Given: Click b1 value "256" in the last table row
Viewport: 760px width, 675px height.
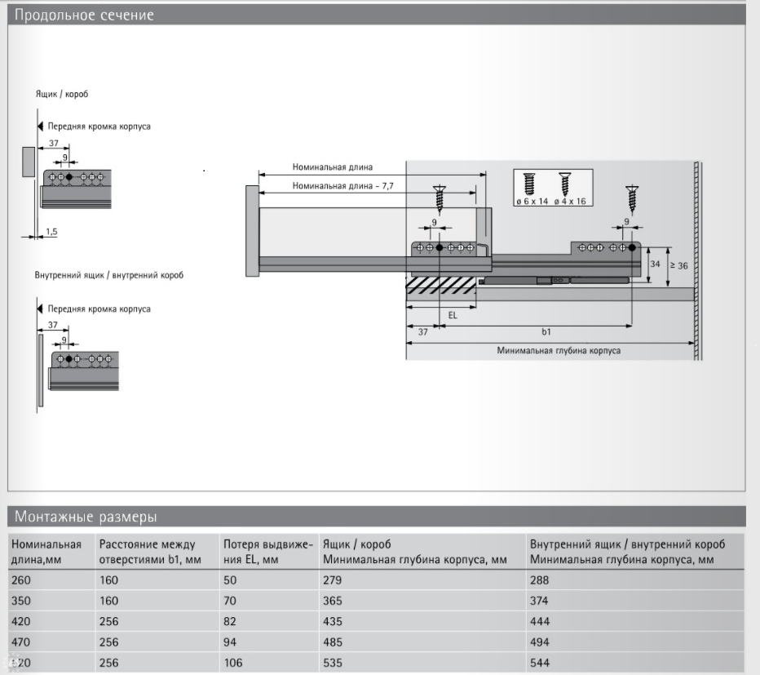Looking at the screenshot, I should click(108, 663).
